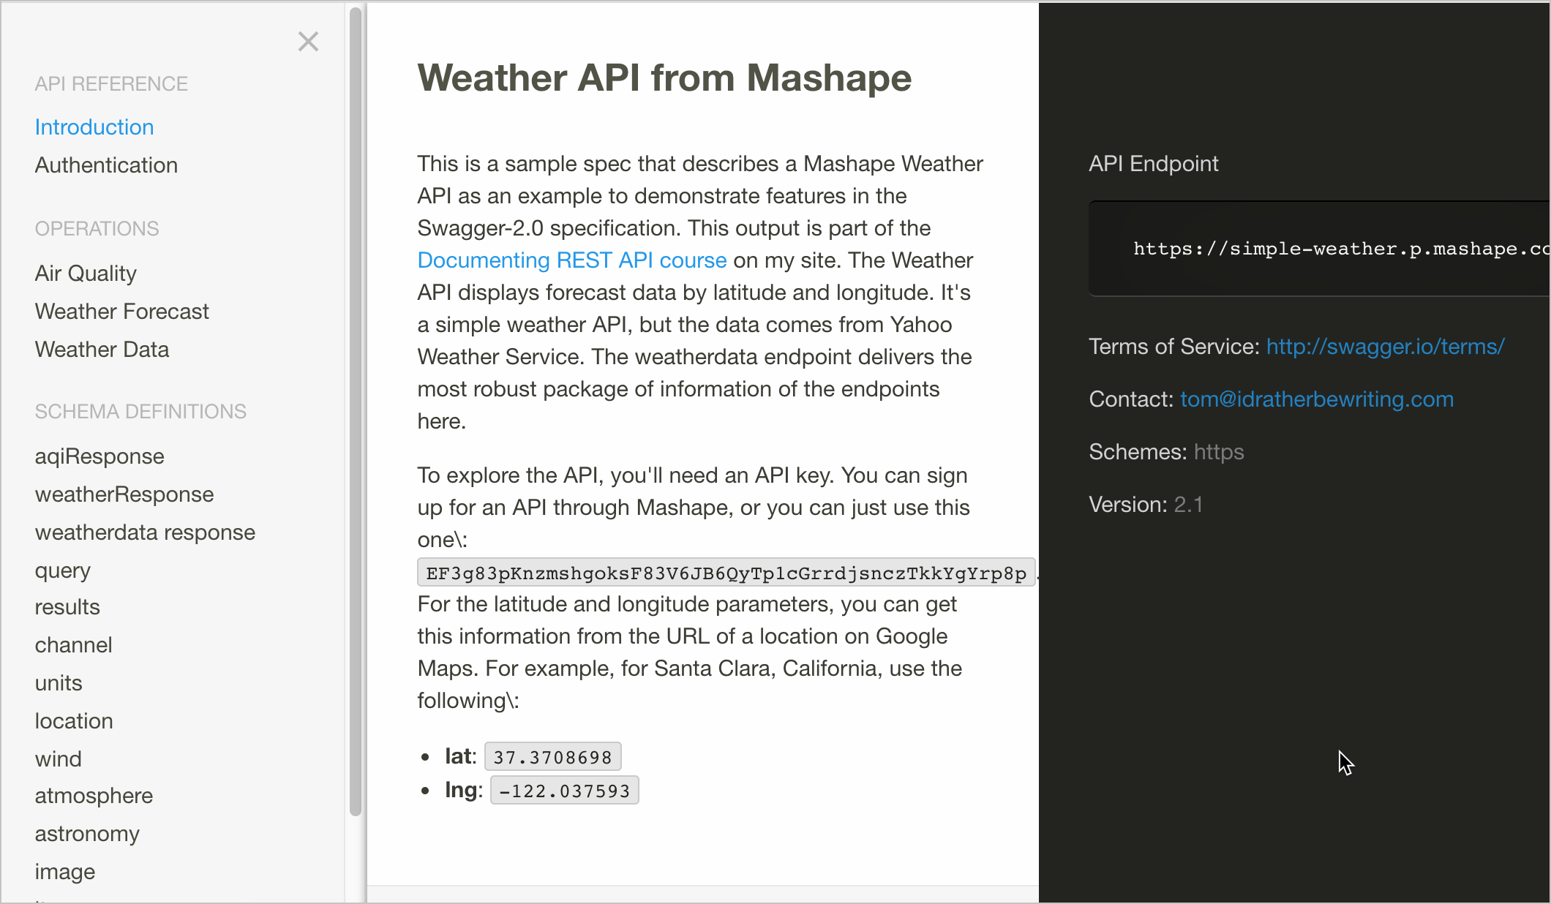Select the Weather Data operation

click(102, 350)
